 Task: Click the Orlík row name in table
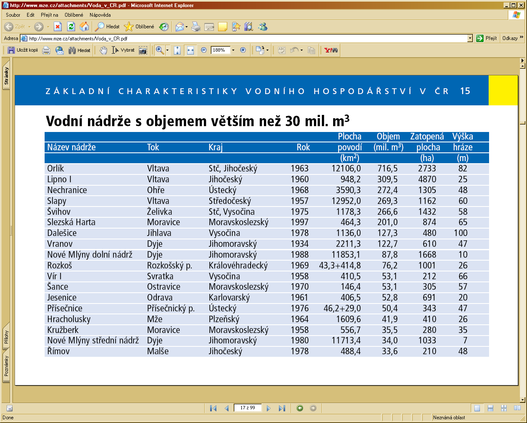coord(55,169)
